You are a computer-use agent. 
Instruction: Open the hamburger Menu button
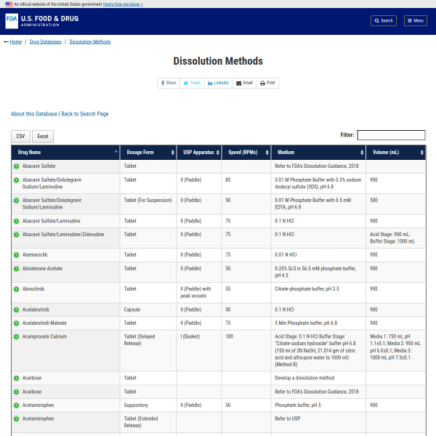pyautogui.click(x=416, y=20)
